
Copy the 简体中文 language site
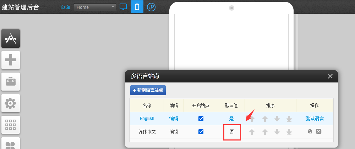click(310, 131)
